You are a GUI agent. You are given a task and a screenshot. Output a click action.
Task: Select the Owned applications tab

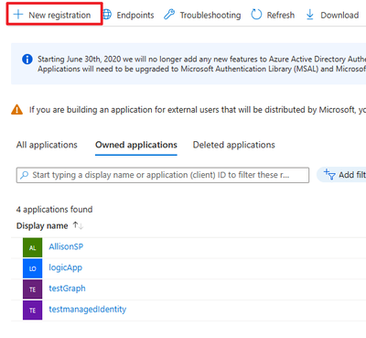[x=136, y=145]
